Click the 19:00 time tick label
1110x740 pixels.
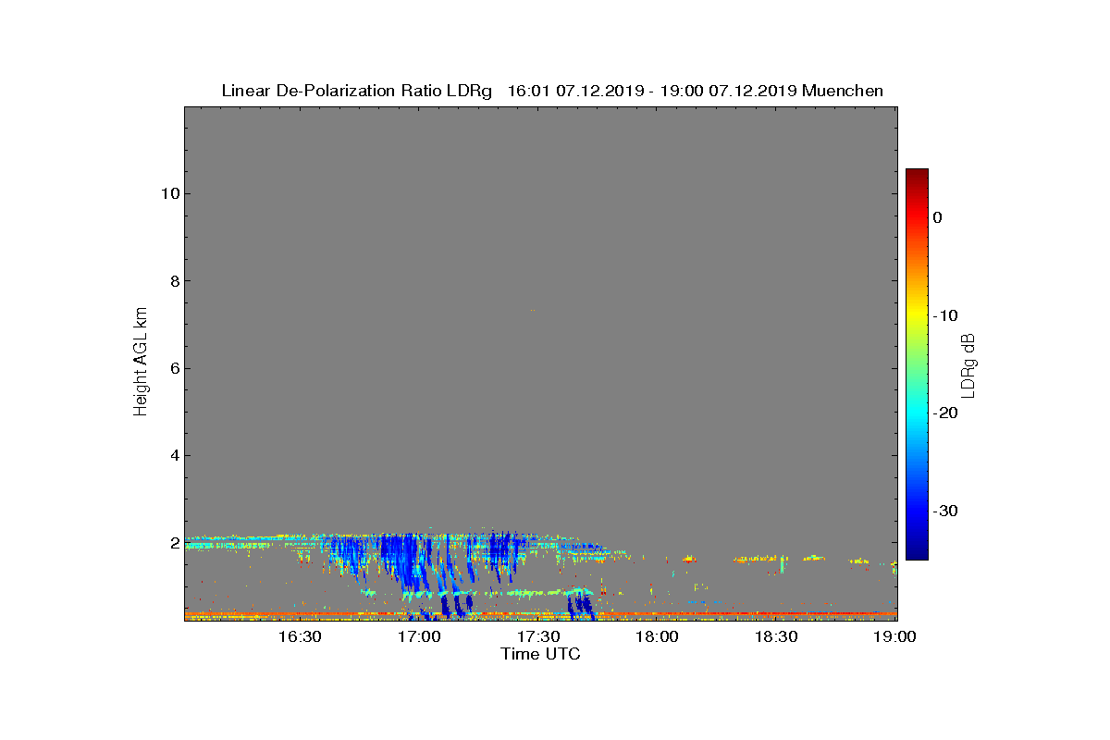coord(896,636)
